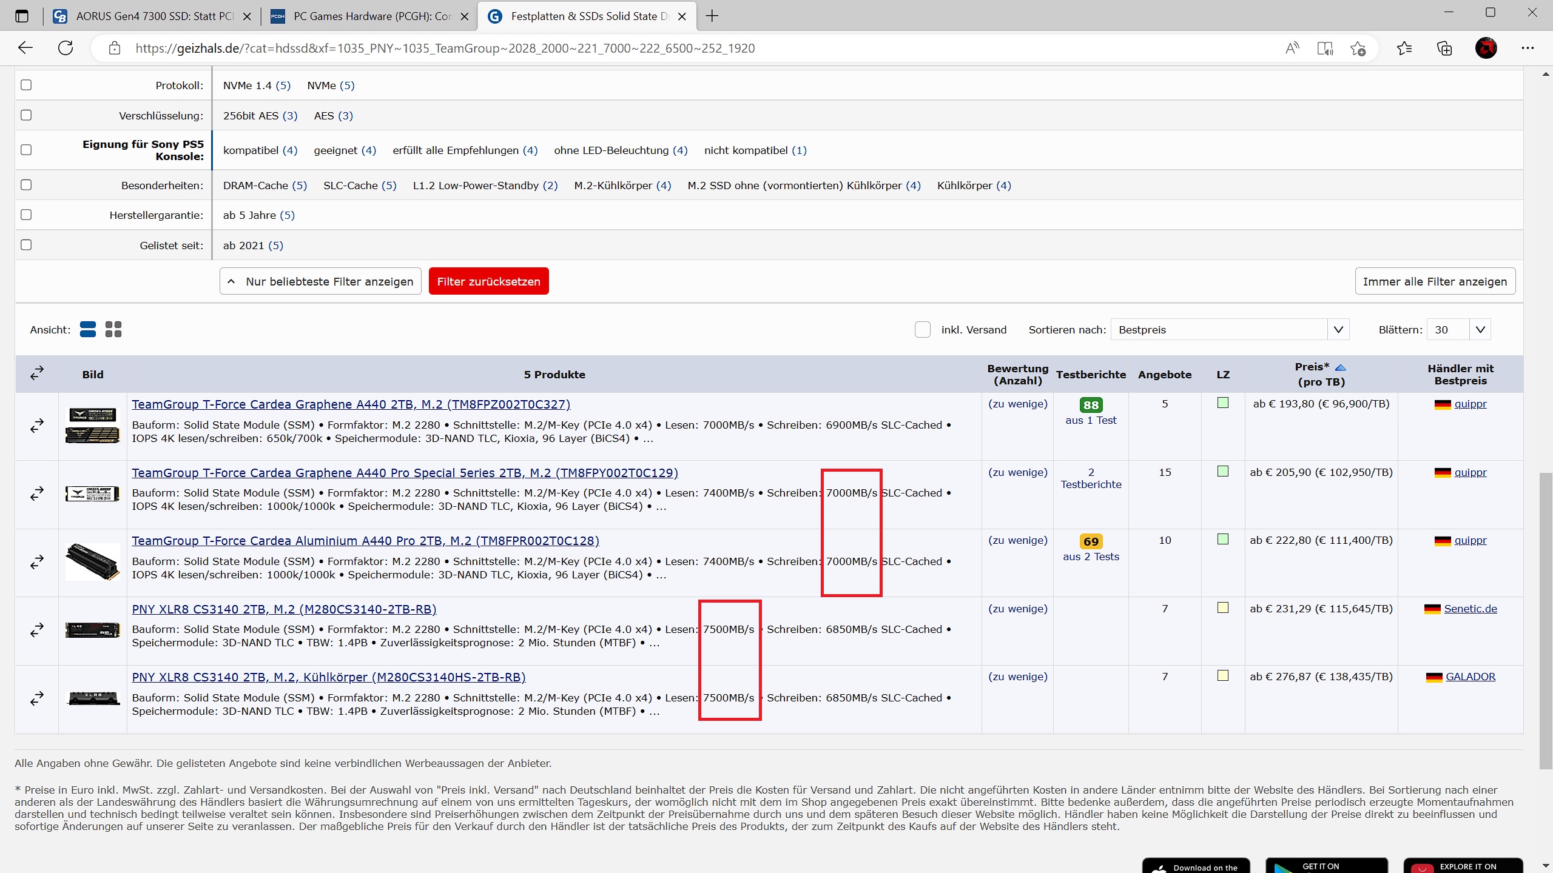
Task: Close the Festplatten & SSDs tab
Action: (682, 16)
